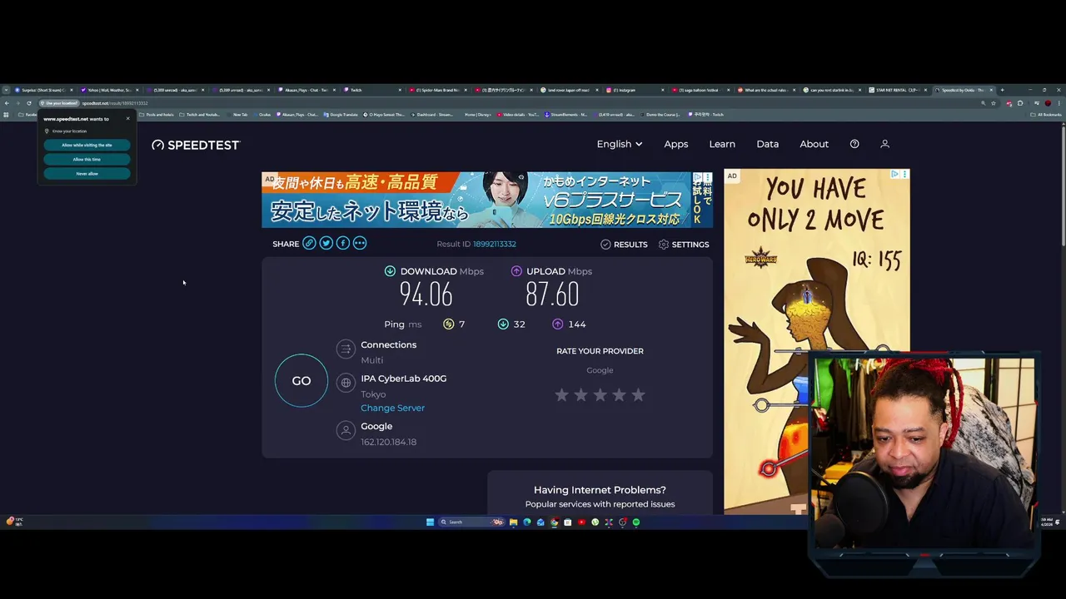Open the Windows Start menu
1066x599 pixels.
pyautogui.click(x=430, y=522)
